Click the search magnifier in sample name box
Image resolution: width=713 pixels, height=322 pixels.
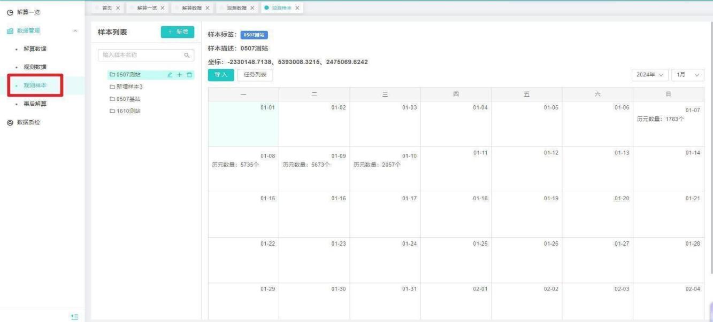coord(187,55)
